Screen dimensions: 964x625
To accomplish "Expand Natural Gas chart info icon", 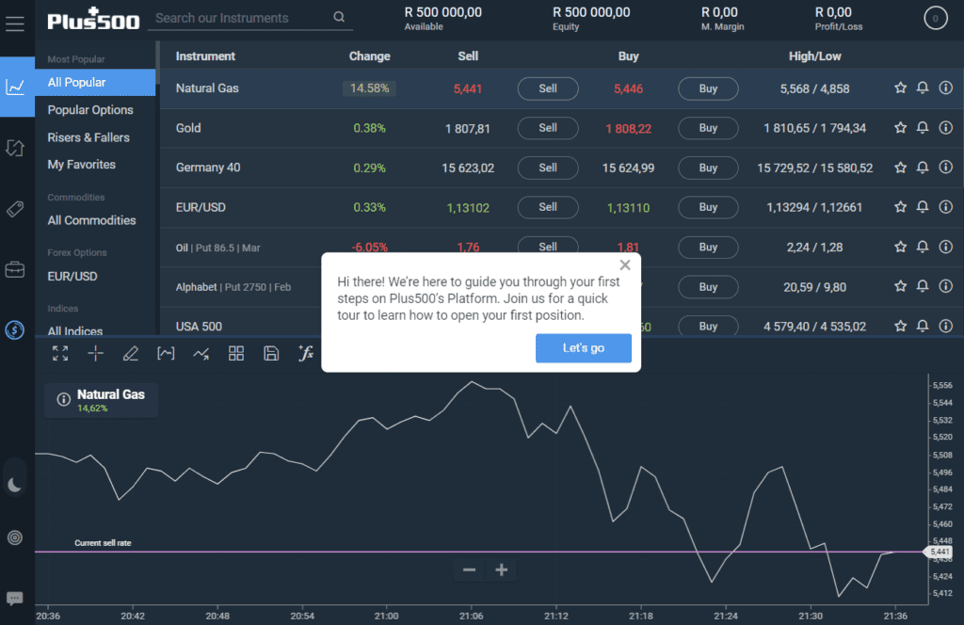I will pyautogui.click(x=63, y=399).
